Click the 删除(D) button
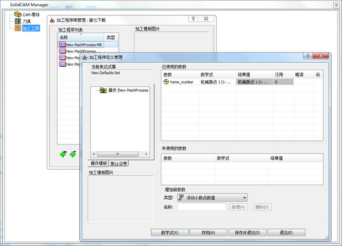The image size is (342, 246). [x=262, y=207]
